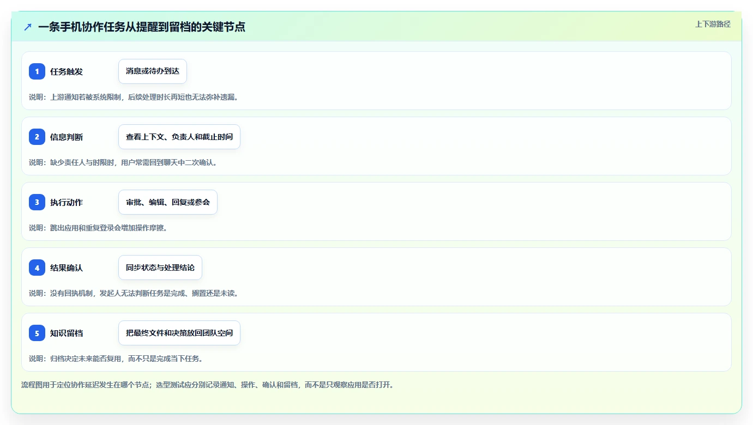Click the note about 归档决定未来能否复用
Viewport: 753px width, 425px height.
point(117,359)
